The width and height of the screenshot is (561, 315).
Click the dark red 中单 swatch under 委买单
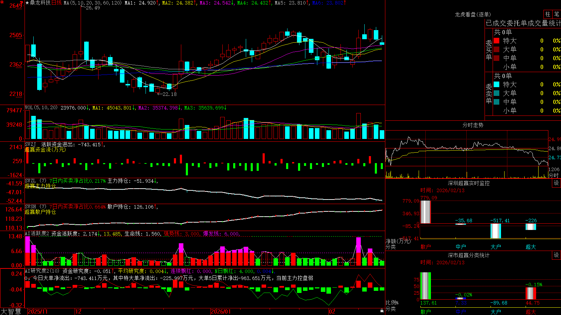point(496,58)
